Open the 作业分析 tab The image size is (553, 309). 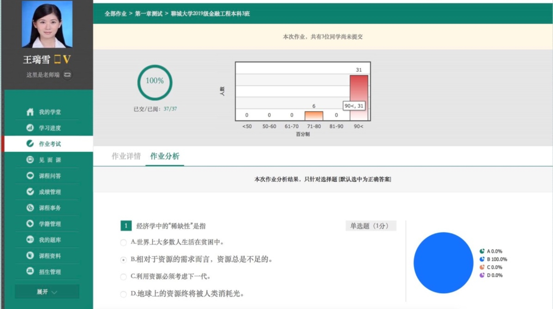pyautogui.click(x=165, y=156)
